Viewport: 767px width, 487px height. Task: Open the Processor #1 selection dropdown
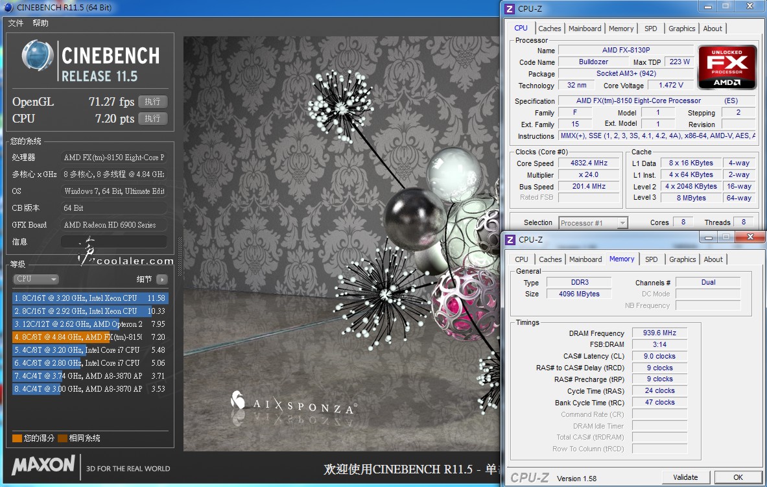tap(593, 222)
